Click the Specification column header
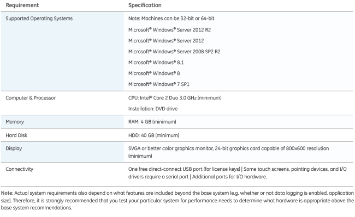355x217 pixels. click(x=145, y=5)
